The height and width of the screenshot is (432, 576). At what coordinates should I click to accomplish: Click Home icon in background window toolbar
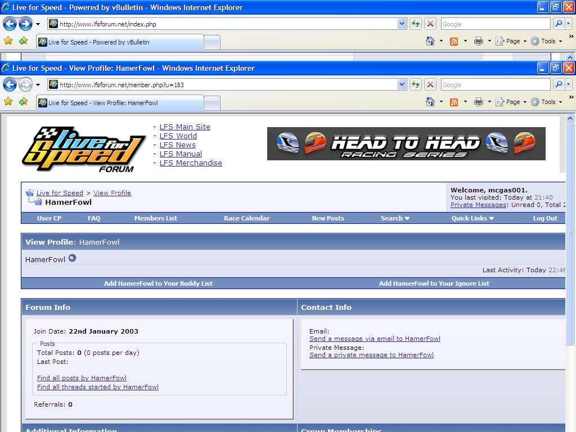click(430, 41)
